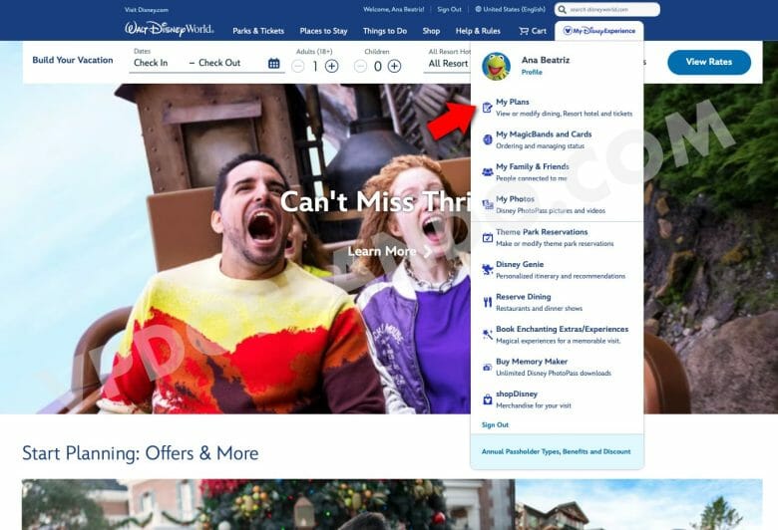
Task: Click the MagicBands and Cards icon
Action: [x=487, y=139]
